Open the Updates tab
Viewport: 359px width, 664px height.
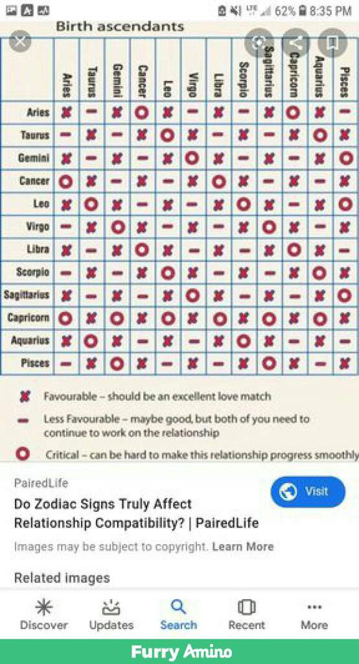click(111, 615)
